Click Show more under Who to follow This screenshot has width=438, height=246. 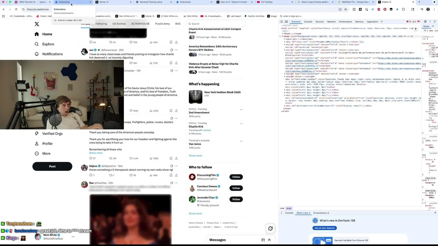pos(195,214)
